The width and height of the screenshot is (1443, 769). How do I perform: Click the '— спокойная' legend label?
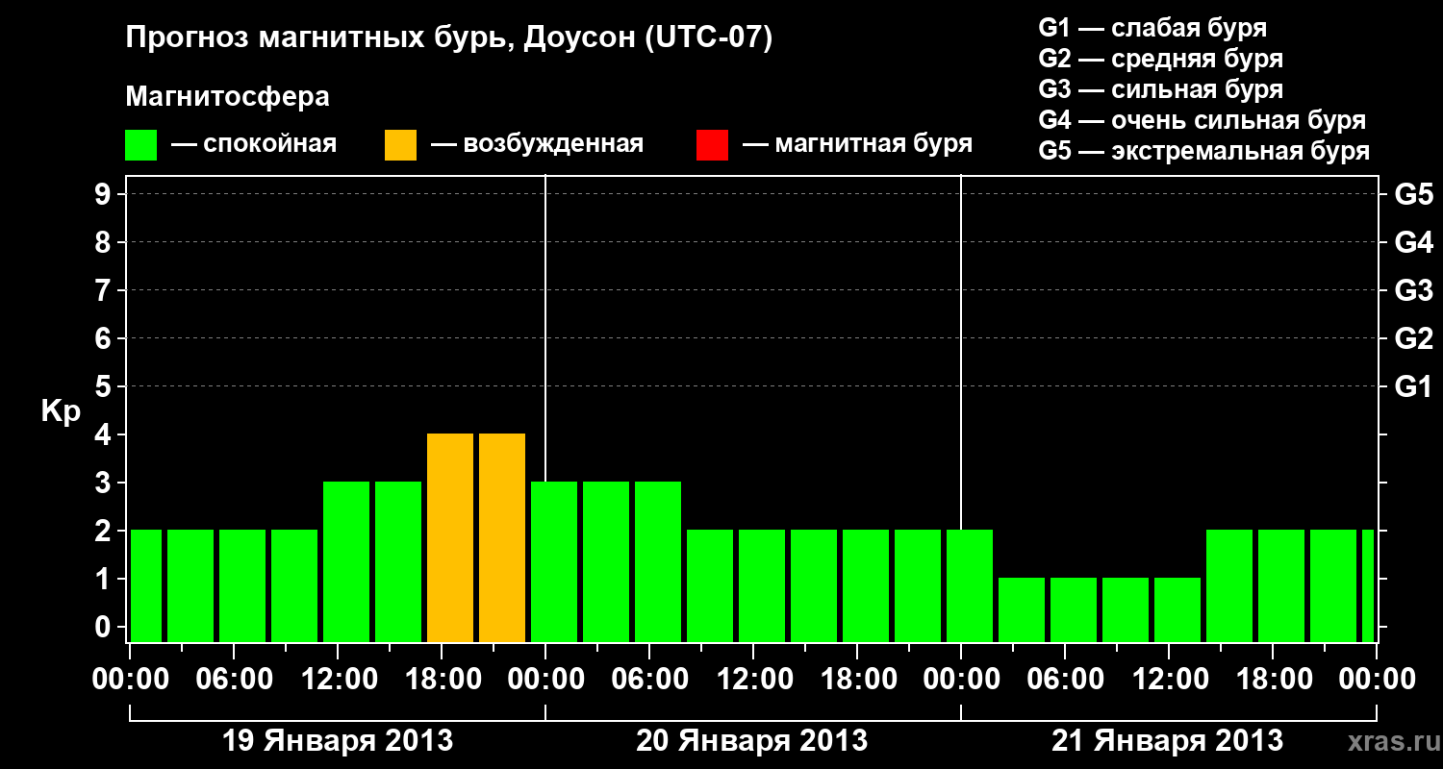(x=254, y=144)
